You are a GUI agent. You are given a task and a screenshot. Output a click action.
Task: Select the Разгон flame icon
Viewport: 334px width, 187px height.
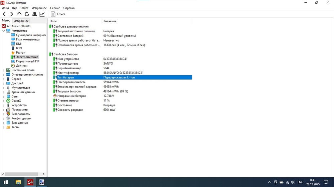click(x=13, y=53)
